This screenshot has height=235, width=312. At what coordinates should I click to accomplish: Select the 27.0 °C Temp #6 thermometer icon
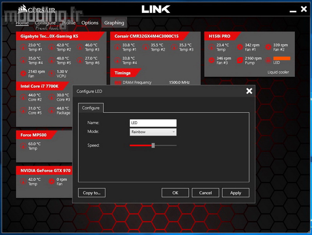(80, 60)
